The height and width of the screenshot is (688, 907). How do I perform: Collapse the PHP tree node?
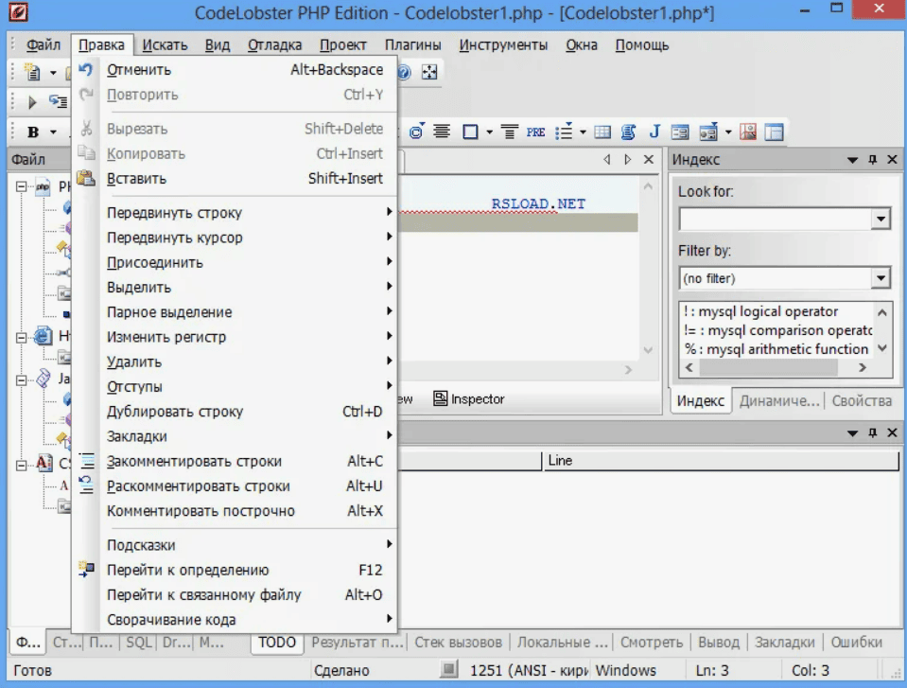(x=22, y=186)
